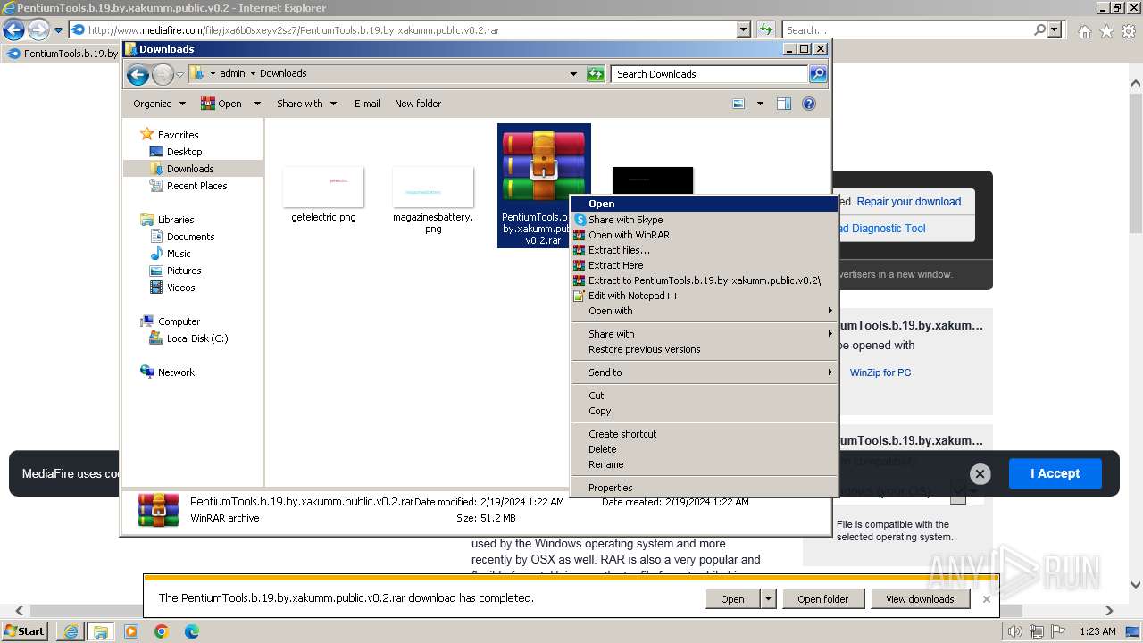The height and width of the screenshot is (643, 1143).
Task: Click New folder in toolbar
Action: tap(418, 104)
